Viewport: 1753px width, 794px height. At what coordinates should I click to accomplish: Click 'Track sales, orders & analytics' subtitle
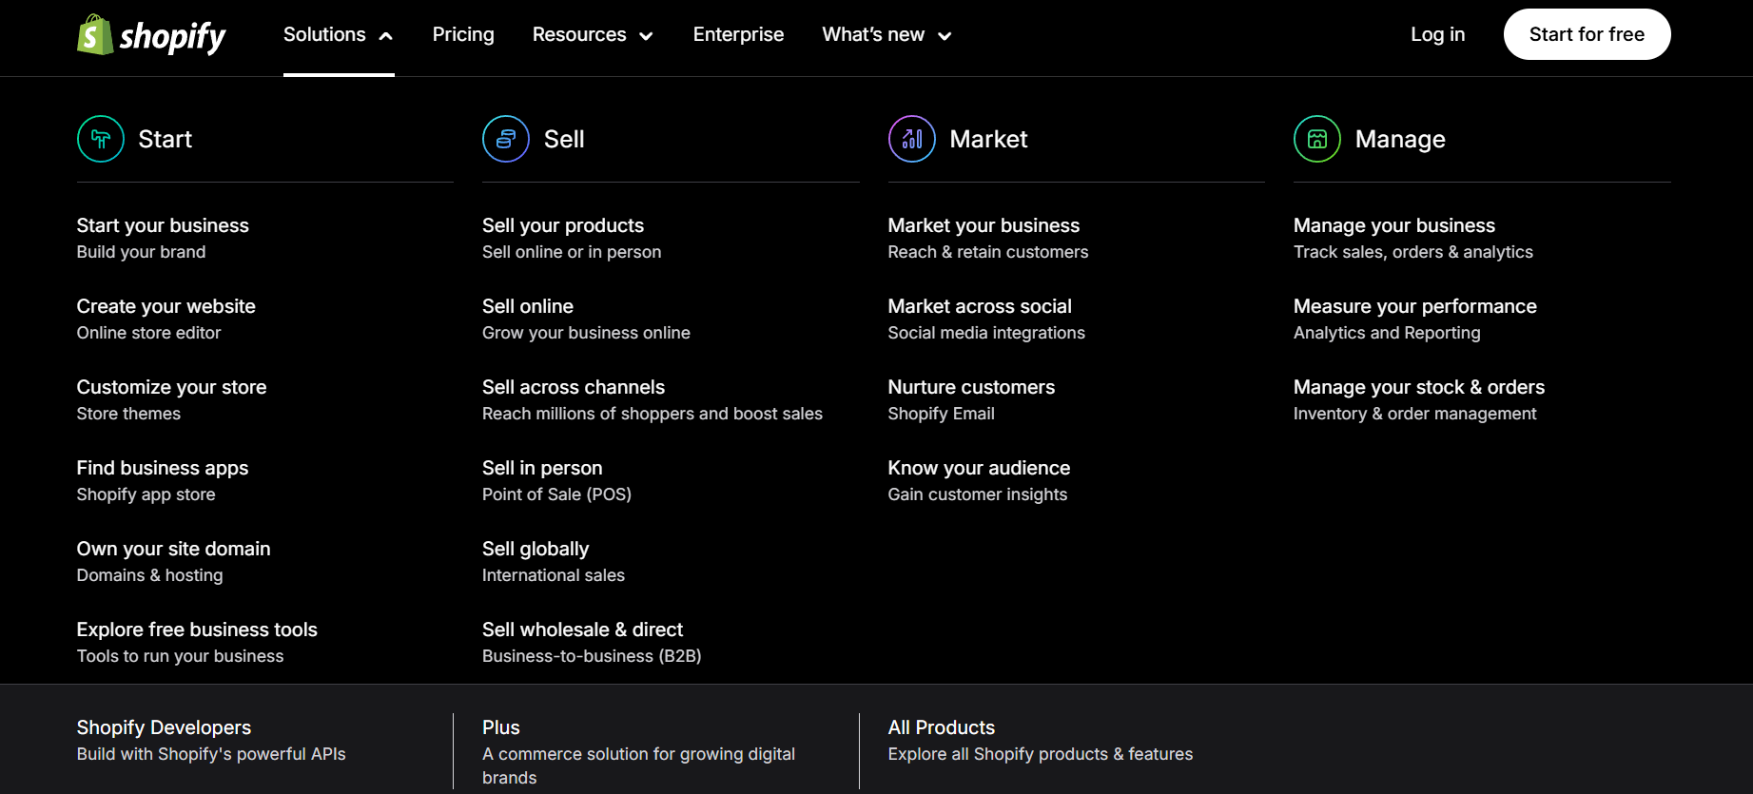[1412, 252]
